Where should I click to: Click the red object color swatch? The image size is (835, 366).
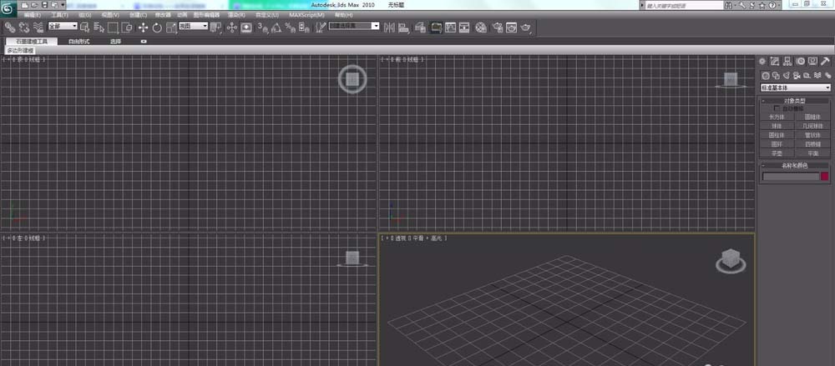(x=825, y=177)
